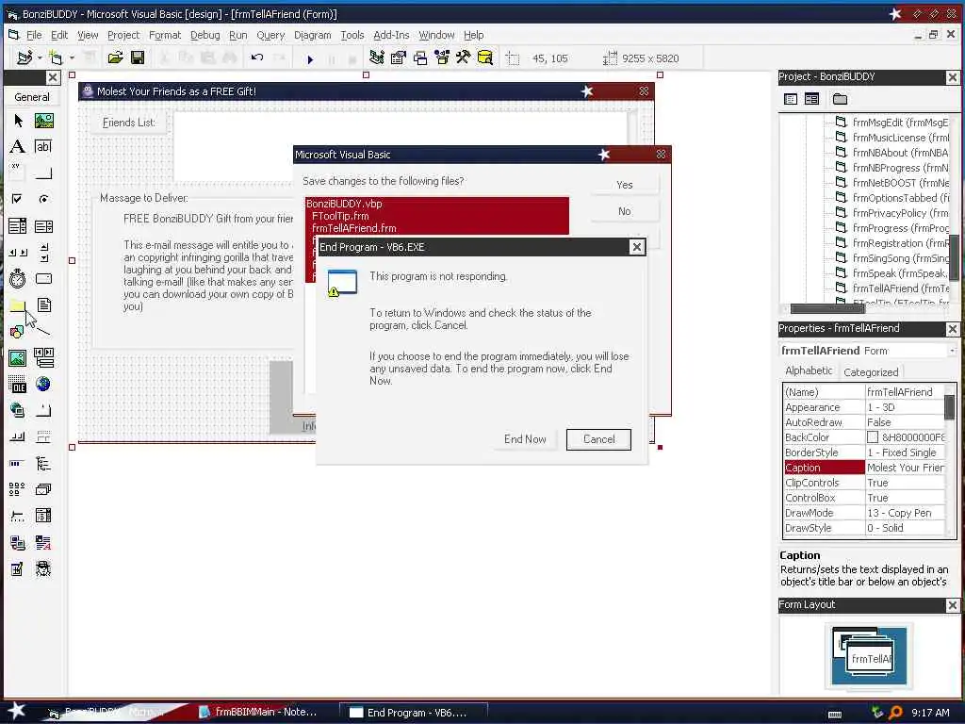Open the Debug menu
This screenshot has height=724, width=965.
pyautogui.click(x=204, y=35)
